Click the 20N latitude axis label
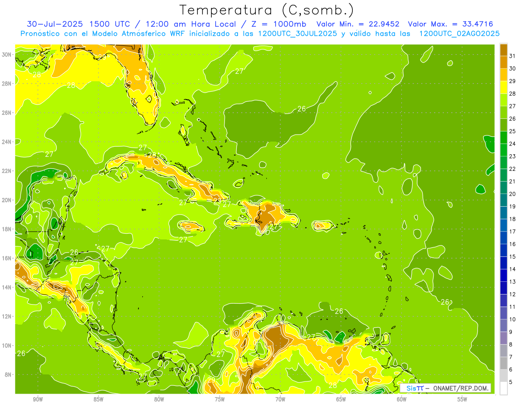Viewport: 524px width, 405px height. (x=7, y=200)
